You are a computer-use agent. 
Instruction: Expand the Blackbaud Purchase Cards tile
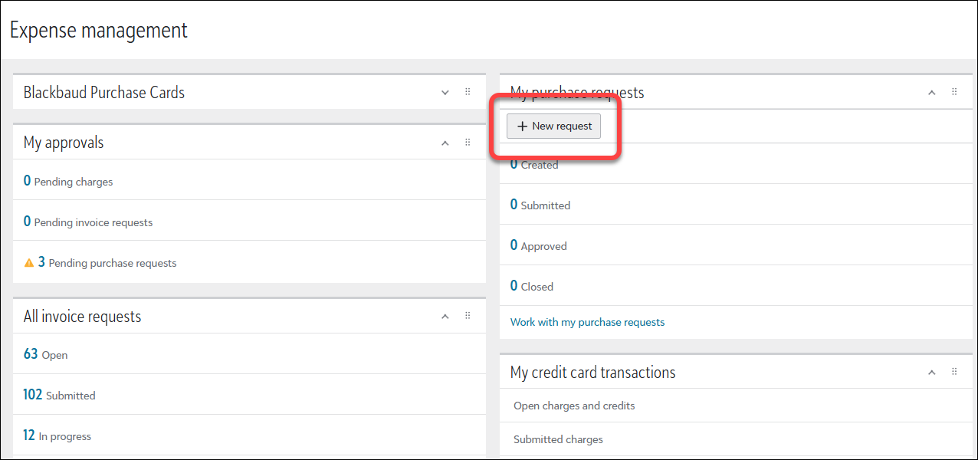(x=445, y=93)
